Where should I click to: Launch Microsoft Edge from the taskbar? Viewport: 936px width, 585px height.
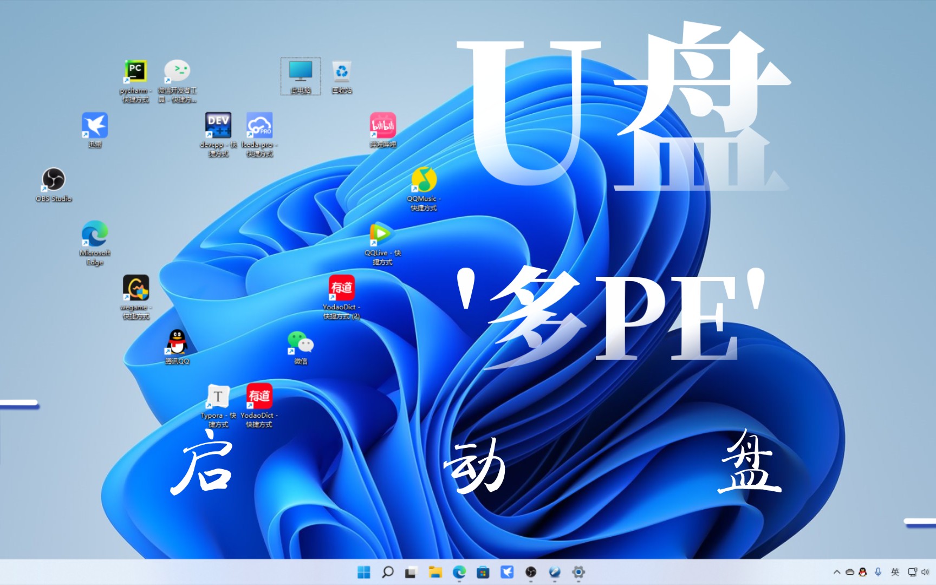click(459, 571)
